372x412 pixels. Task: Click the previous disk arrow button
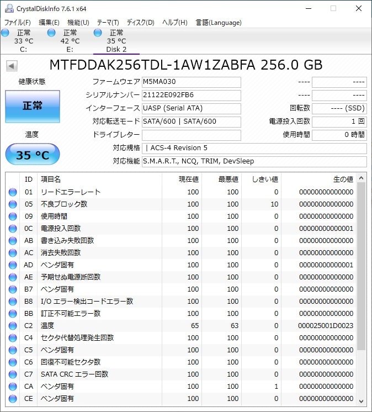pos(12,66)
